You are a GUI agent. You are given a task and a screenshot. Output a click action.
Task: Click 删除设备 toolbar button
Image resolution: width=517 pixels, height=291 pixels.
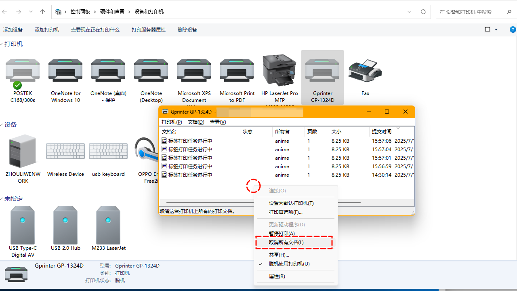coord(187,30)
